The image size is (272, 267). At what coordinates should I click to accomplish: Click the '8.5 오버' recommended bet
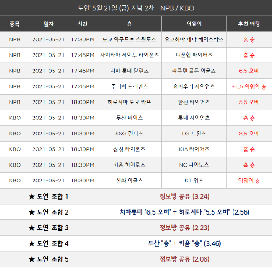tap(249, 133)
